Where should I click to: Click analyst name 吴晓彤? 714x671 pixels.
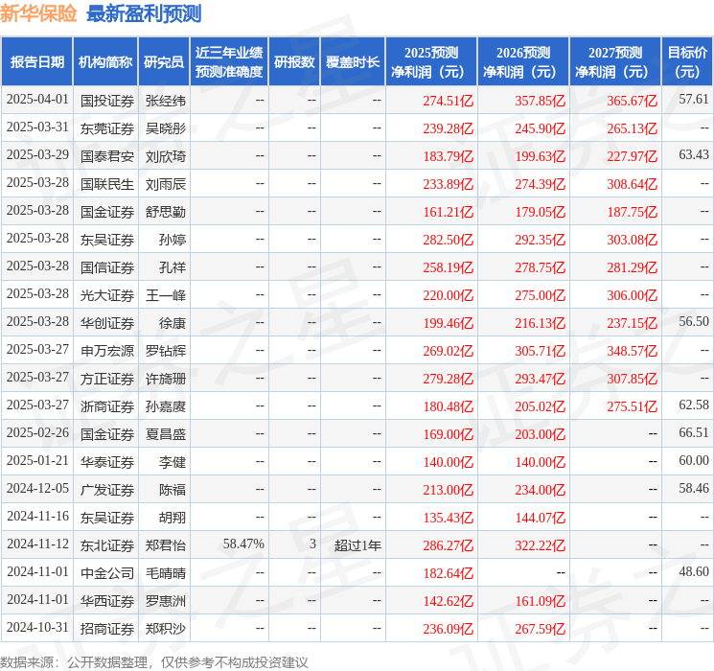point(165,128)
